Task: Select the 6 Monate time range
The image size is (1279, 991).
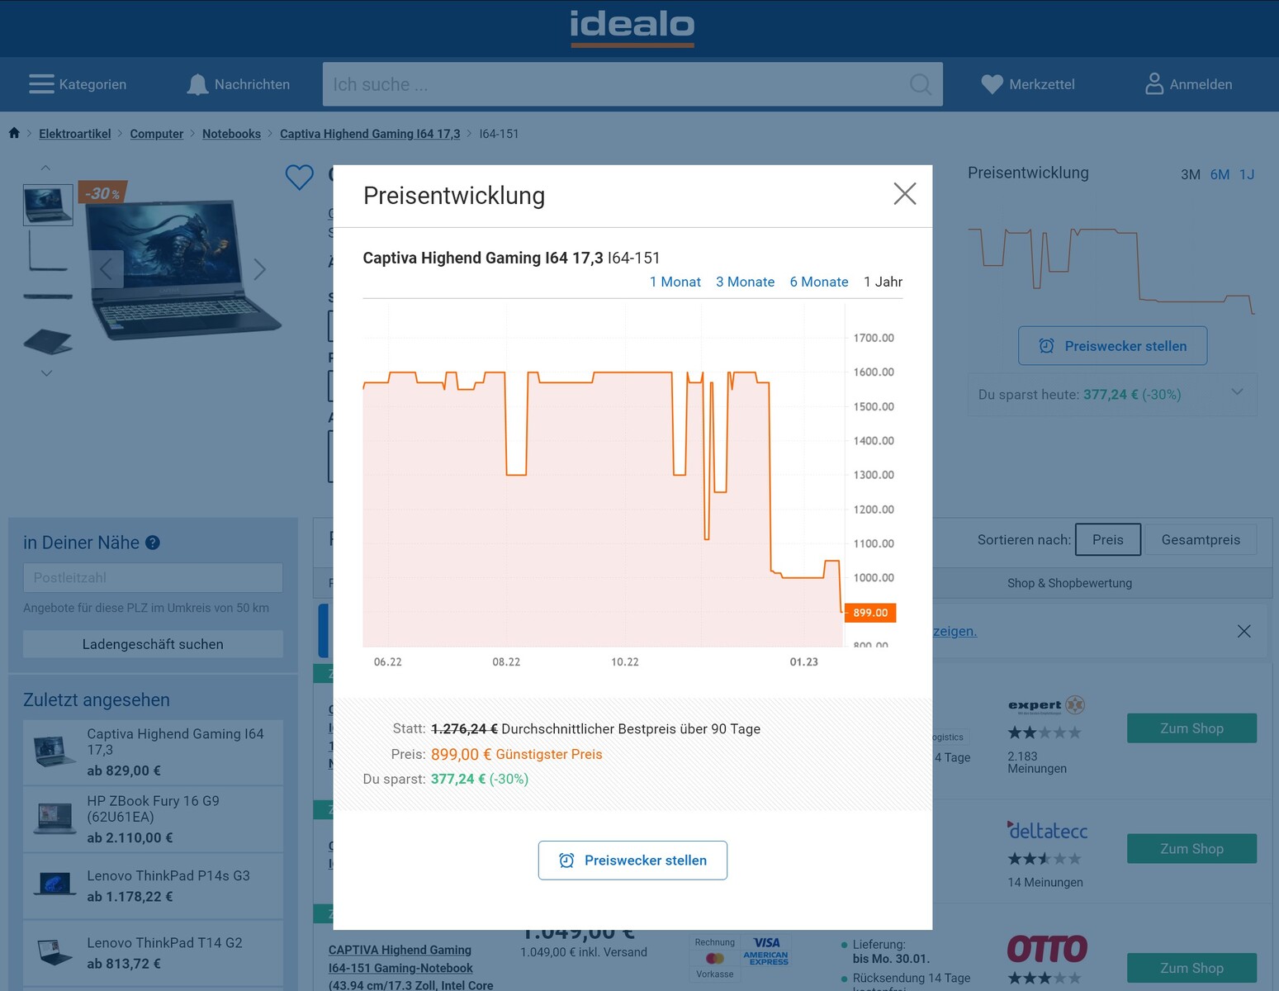Action: point(818,282)
